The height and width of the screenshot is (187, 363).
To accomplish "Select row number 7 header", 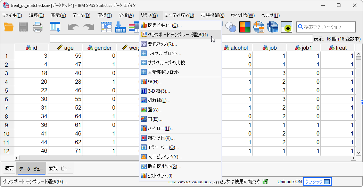I will [7, 107].
